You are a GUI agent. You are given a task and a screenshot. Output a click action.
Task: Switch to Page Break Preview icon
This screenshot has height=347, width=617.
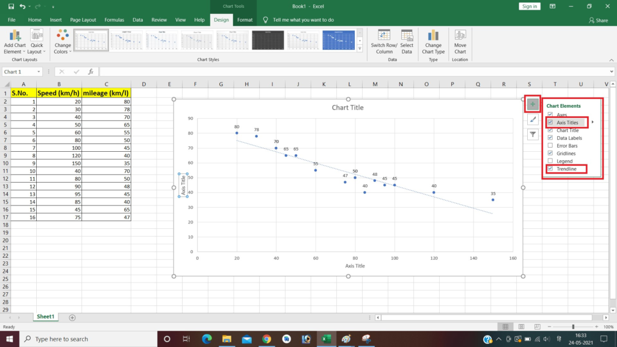point(537,327)
